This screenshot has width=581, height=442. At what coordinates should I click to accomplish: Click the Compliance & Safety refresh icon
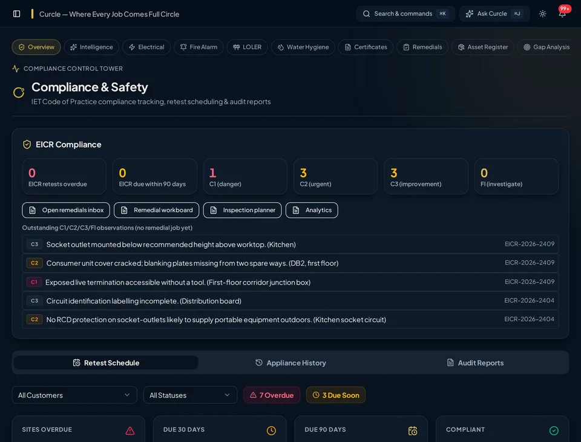tap(19, 92)
